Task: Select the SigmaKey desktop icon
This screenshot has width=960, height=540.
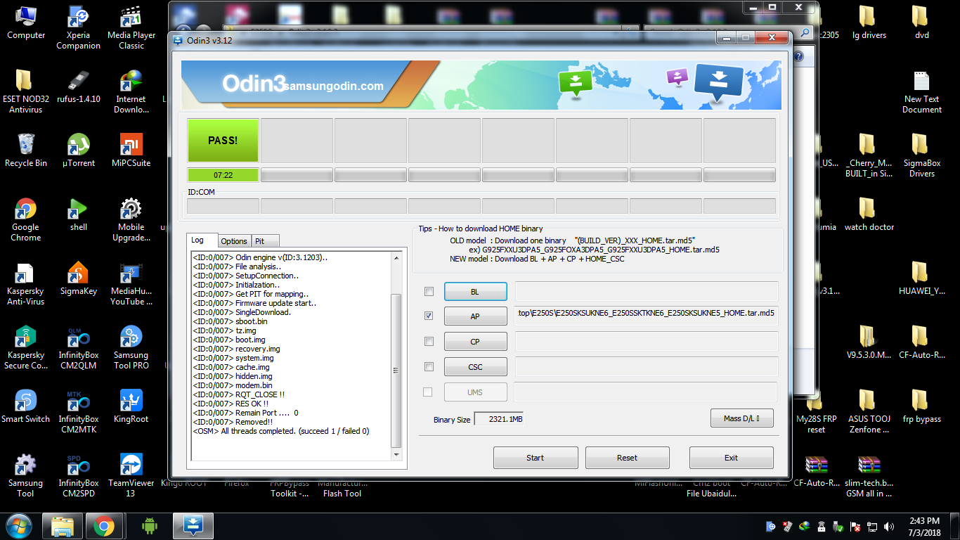Action: pos(78,279)
